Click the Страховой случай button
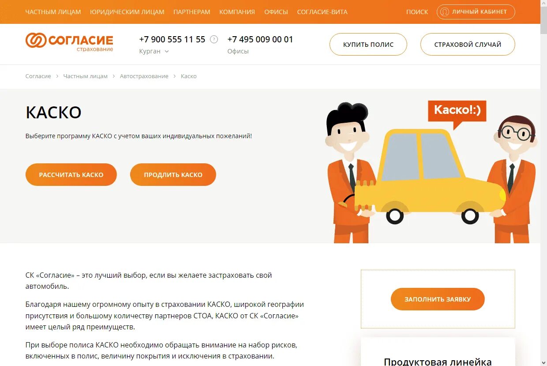 468,44
